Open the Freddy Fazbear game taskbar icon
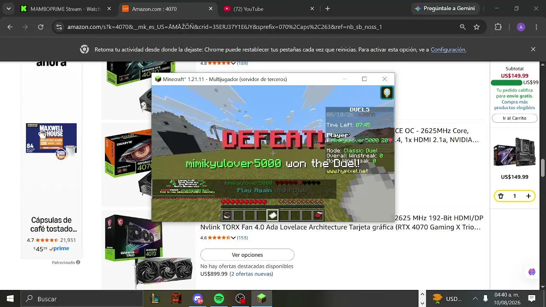 click(x=176, y=299)
